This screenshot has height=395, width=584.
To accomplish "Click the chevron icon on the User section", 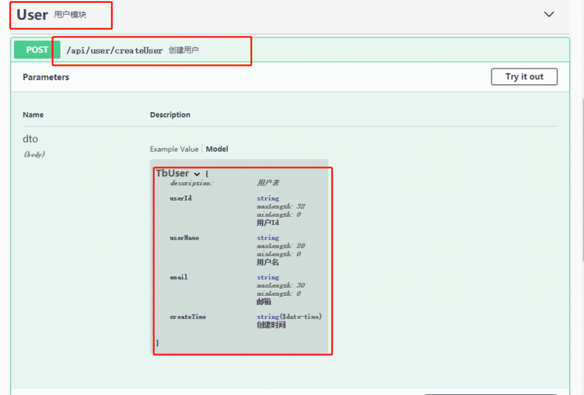I will click(548, 13).
